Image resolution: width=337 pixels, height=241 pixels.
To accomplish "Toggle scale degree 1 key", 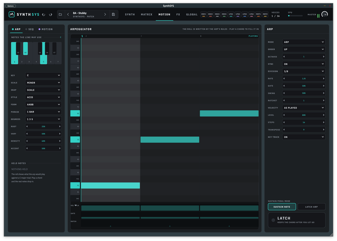I will click(14, 60).
